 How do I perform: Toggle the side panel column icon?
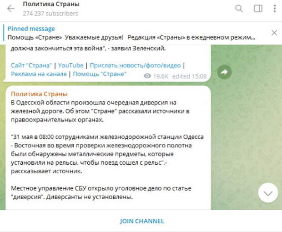258,9
